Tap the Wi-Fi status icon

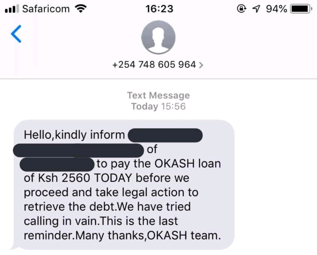pyautogui.click(x=81, y=9)
